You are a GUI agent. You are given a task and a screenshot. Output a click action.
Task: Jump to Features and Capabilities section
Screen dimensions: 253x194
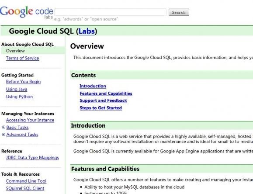point(106,94)
